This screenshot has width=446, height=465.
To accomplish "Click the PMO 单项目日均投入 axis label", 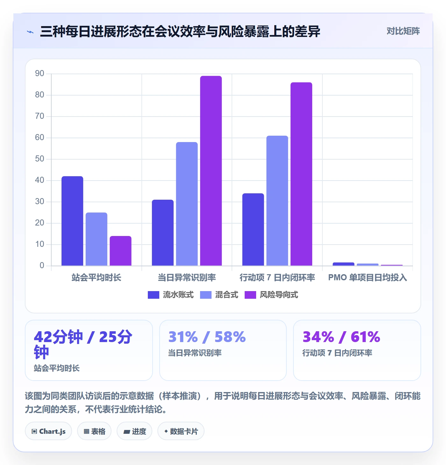I will coord(368,278).
